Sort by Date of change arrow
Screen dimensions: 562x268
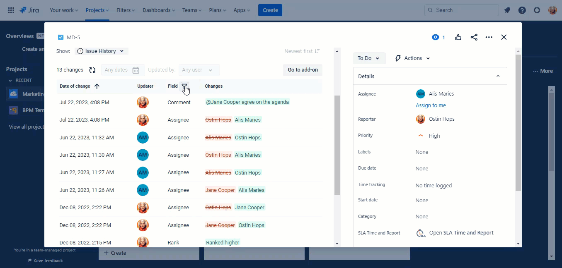tap(97, 86)
